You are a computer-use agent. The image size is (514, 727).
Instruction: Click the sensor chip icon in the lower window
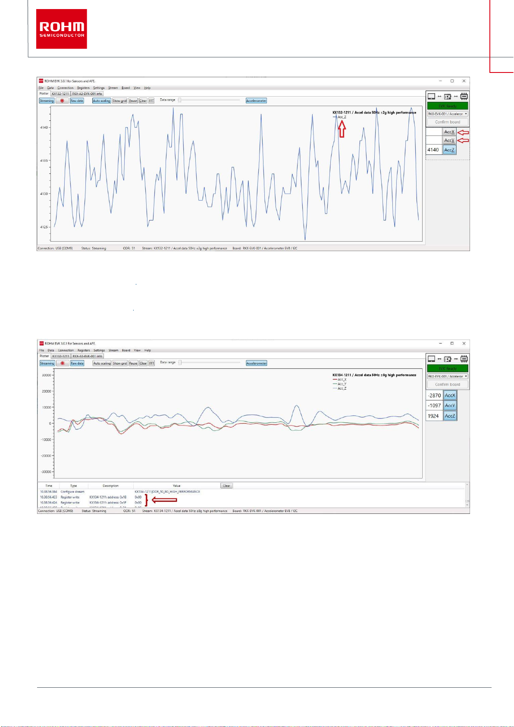pos(464,359)
